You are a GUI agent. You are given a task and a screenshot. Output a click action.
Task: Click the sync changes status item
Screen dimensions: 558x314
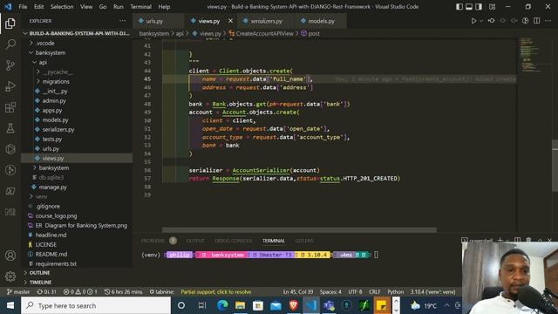coord(46,291)
